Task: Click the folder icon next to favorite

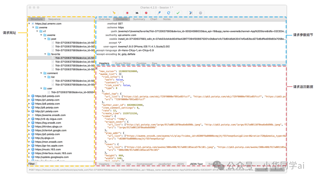Action: (x=49, y=54)
